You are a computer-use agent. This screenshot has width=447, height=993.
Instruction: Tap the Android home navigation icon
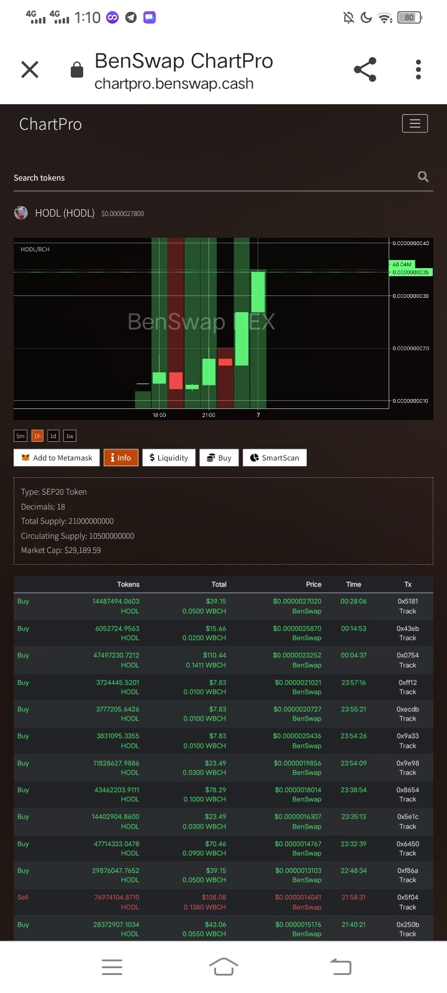point(223,967)
